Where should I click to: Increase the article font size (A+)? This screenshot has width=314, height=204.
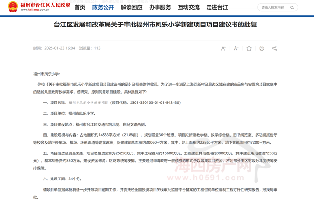point(224,48)
